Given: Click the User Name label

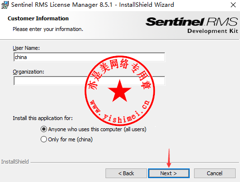Looking at the screenshot, I should click(x=26, y=48).
